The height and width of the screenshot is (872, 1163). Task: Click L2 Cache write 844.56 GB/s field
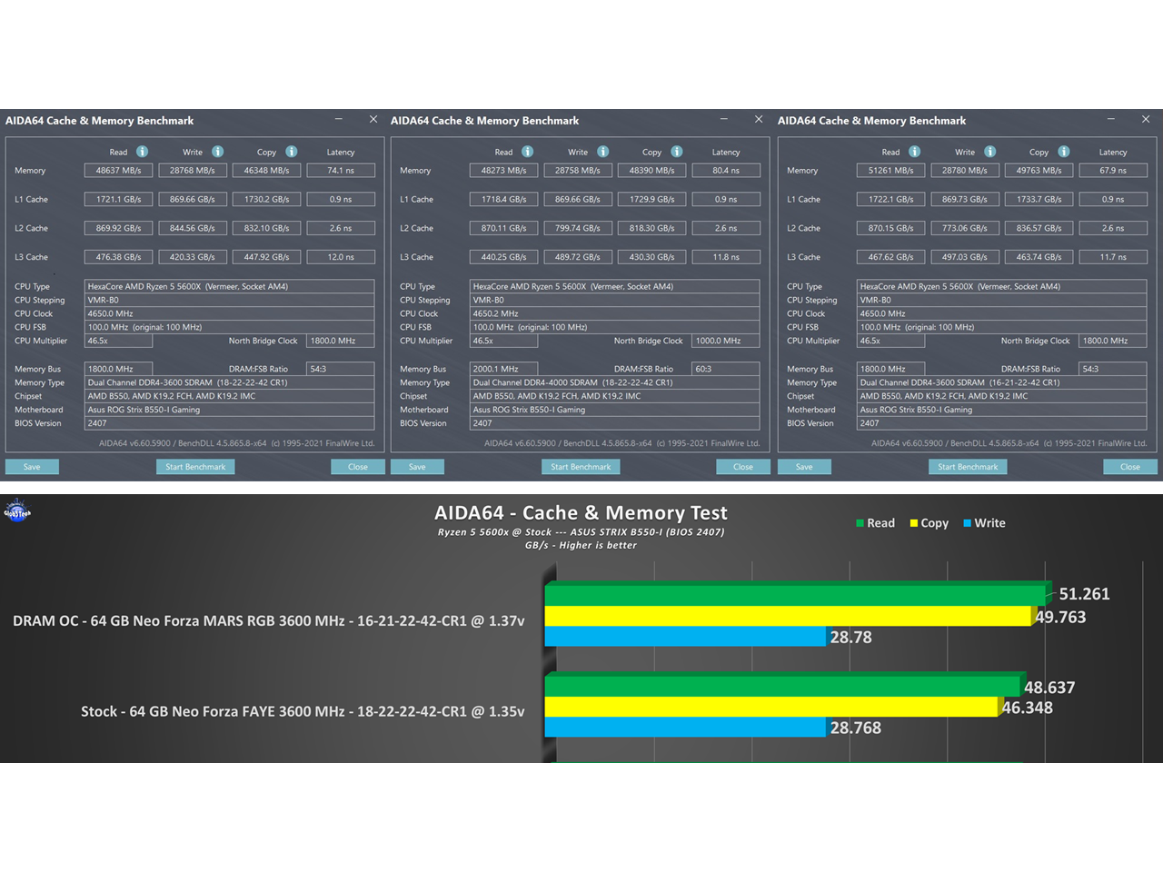(193, 228)
